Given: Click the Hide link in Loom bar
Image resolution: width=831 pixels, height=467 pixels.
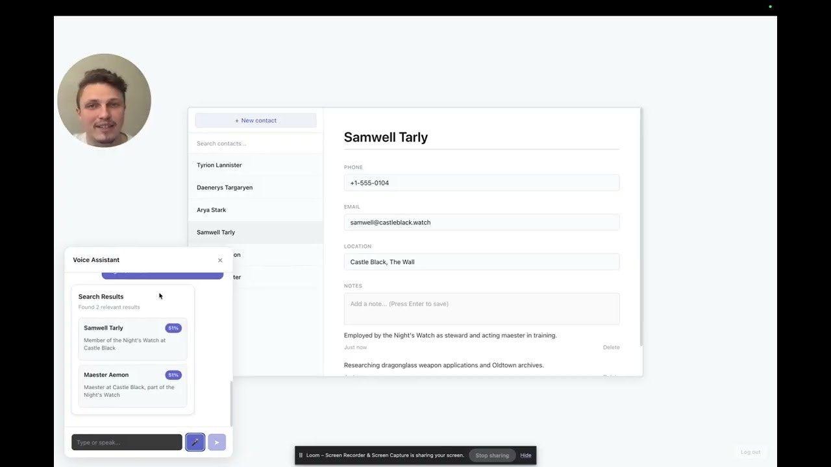Looking at the screenshot, I should tap(526, 455).
